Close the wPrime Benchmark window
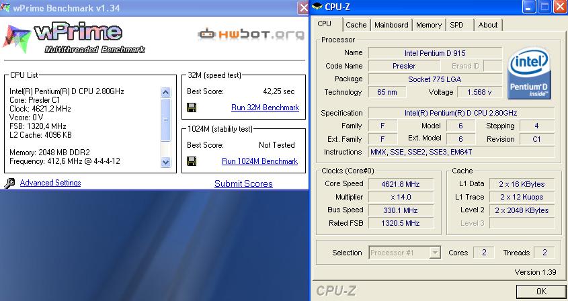 tap(303, 7)
